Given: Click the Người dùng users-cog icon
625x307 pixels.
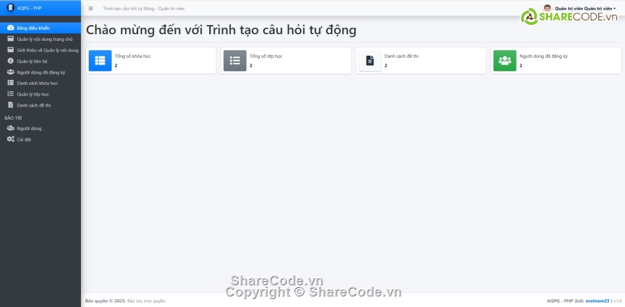Looking at the screenshot, I should coord(11,128).
